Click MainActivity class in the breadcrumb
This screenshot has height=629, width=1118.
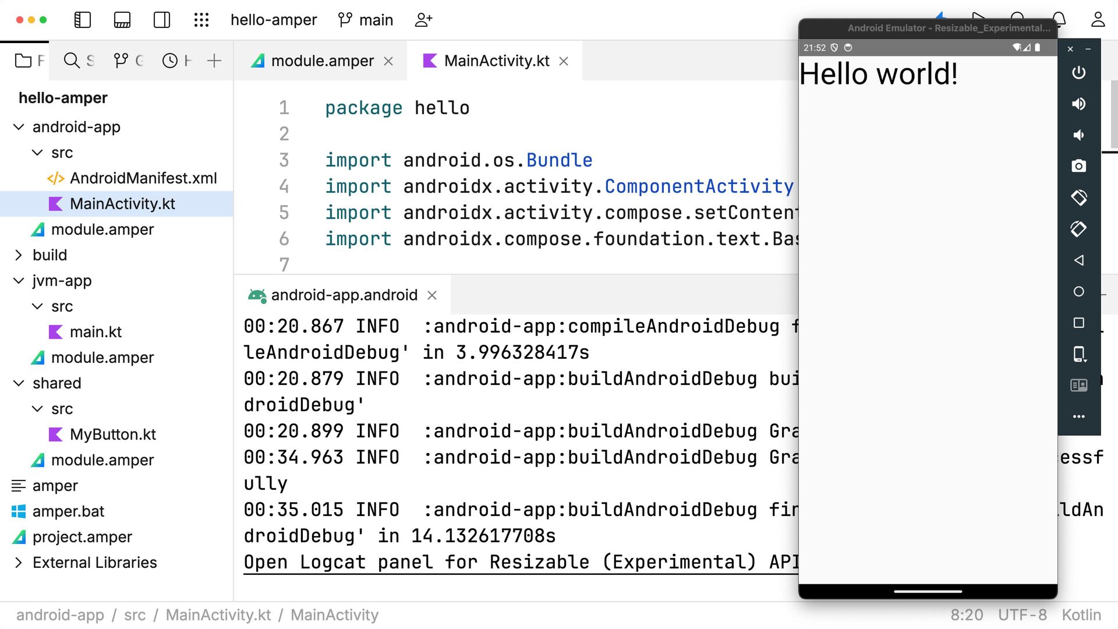pos(335,615)
